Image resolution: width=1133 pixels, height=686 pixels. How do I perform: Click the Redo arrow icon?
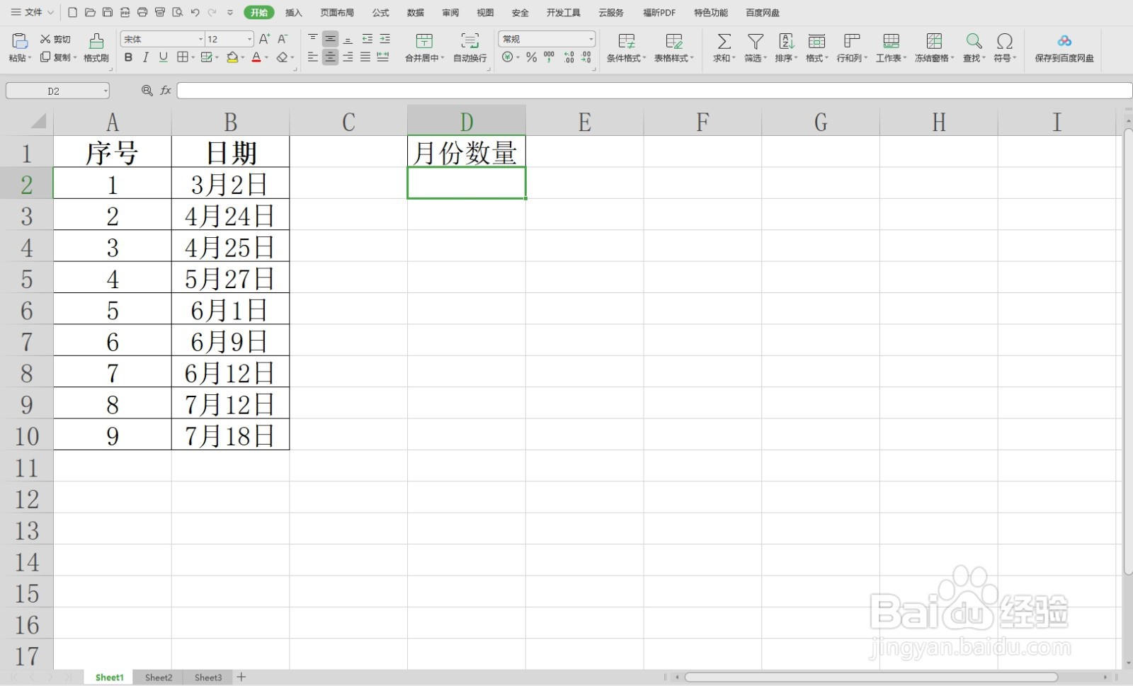(x=212, y=13)
